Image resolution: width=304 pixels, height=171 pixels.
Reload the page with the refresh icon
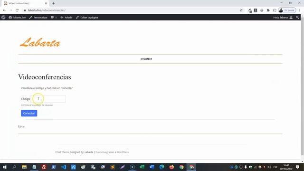click(17, 10)
